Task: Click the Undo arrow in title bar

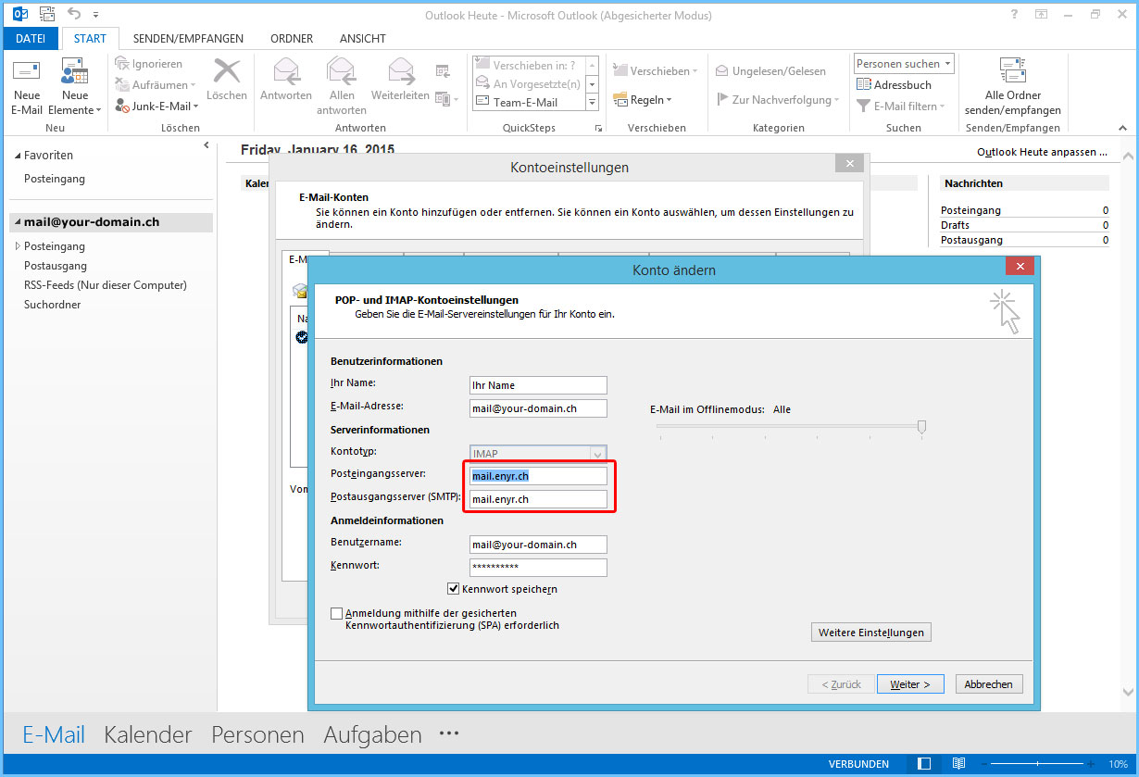Action: coord(74,14)
